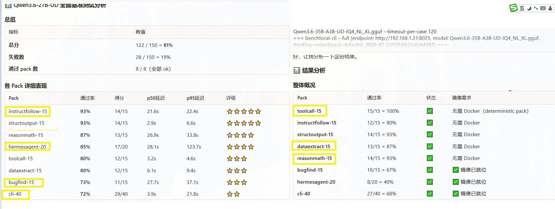The image size is (555, 209).
Task: Click the highlighted cli-40 entry
Action: [x=15, y=194]
